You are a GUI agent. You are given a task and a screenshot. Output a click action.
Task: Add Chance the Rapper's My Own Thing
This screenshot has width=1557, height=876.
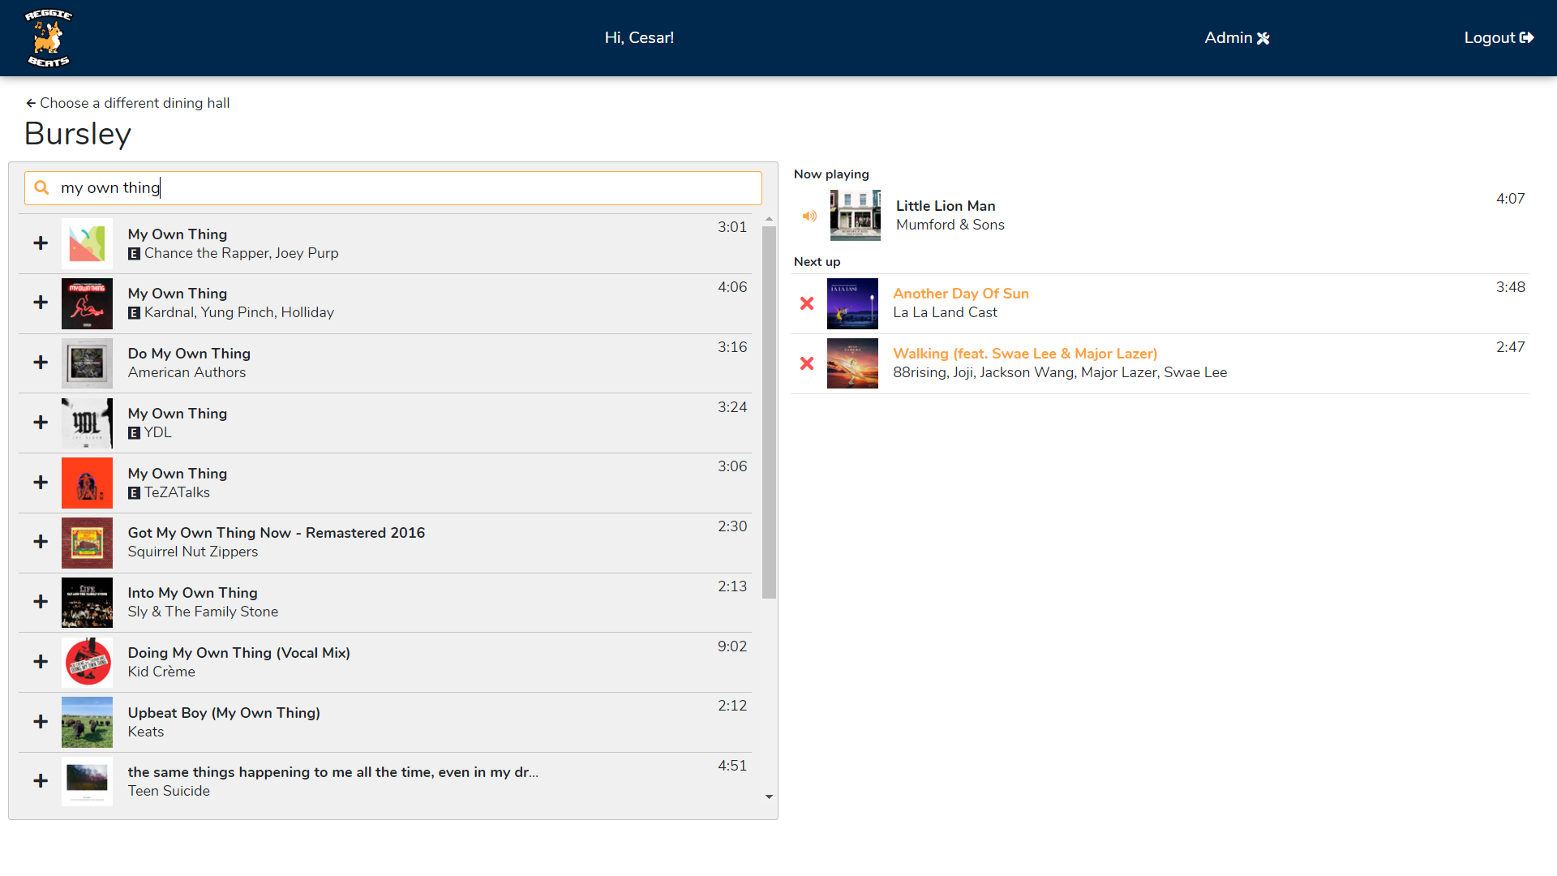[x=41, y=243]
